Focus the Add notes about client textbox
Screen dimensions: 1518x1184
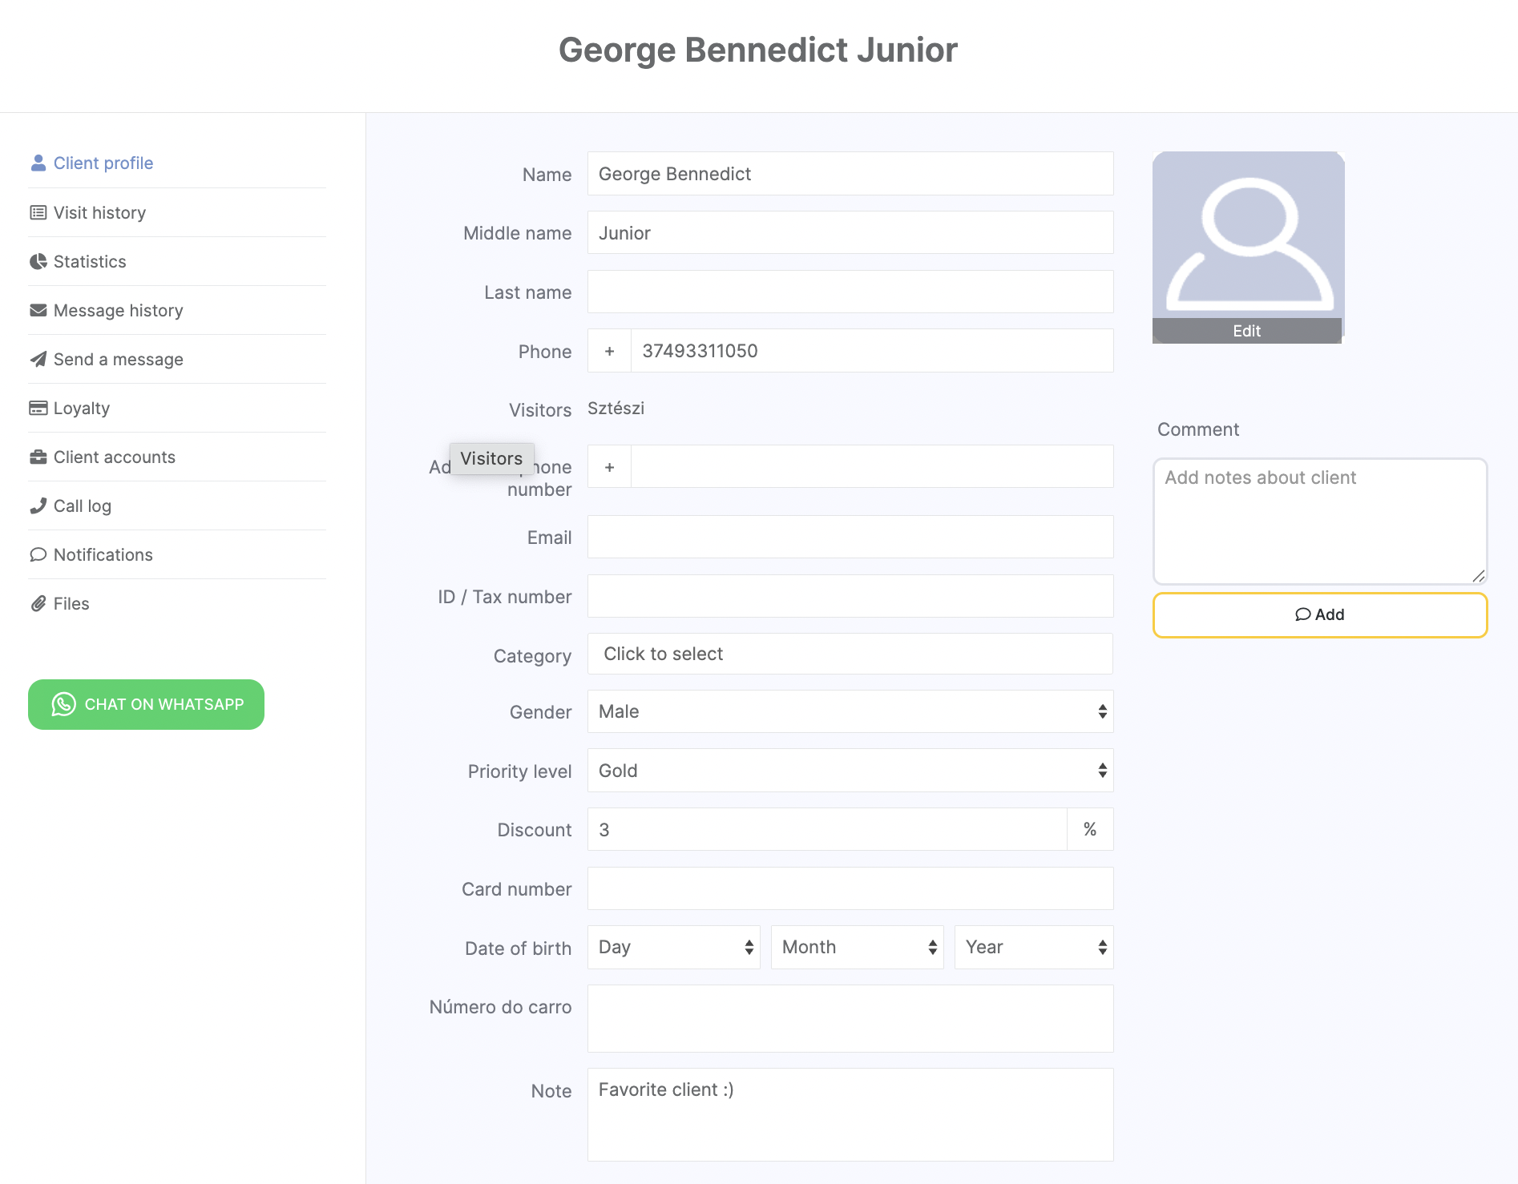click(1319, 521)
